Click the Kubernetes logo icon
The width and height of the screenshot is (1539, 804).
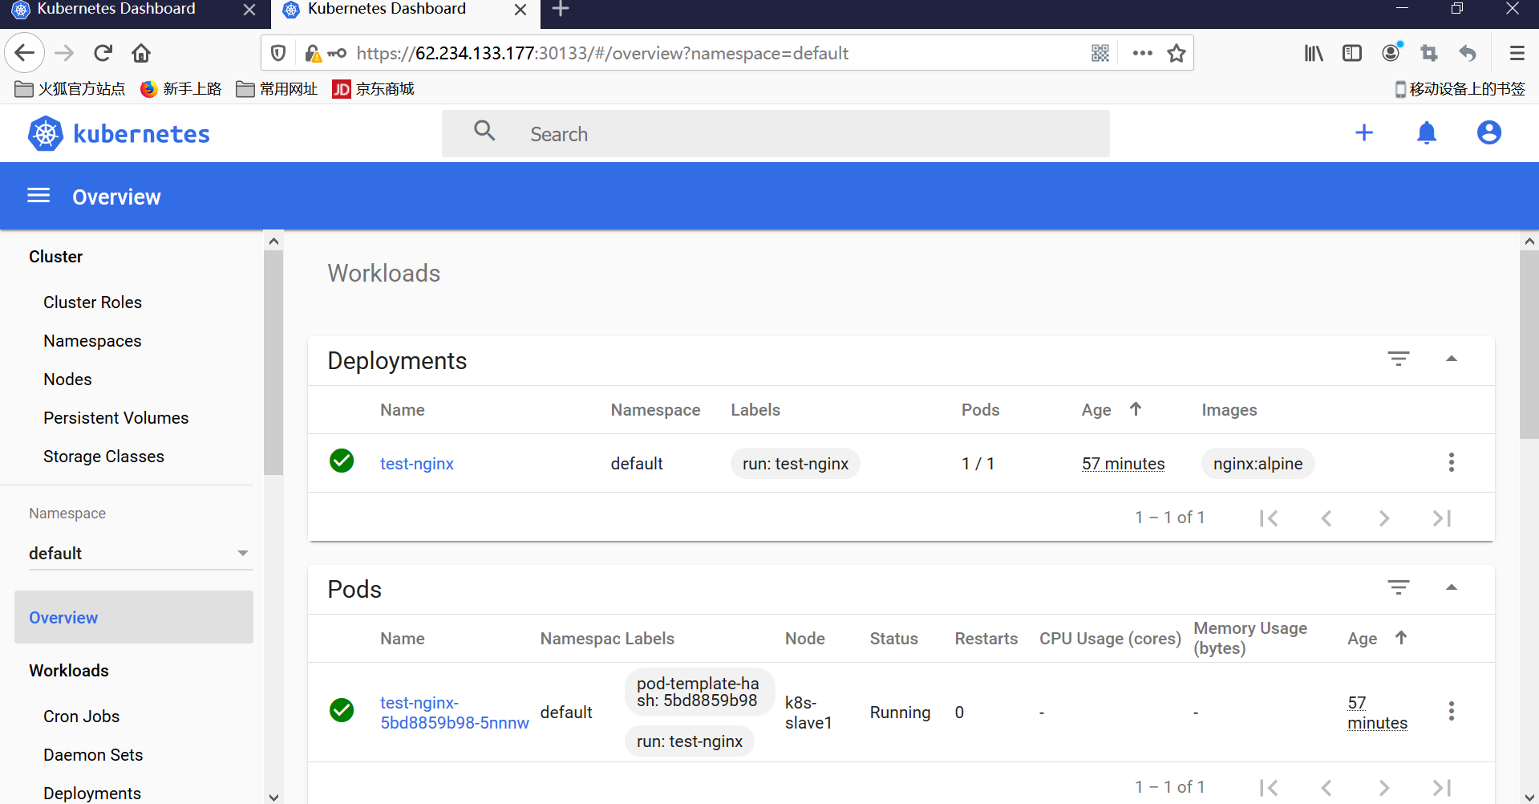pos(46,133)
